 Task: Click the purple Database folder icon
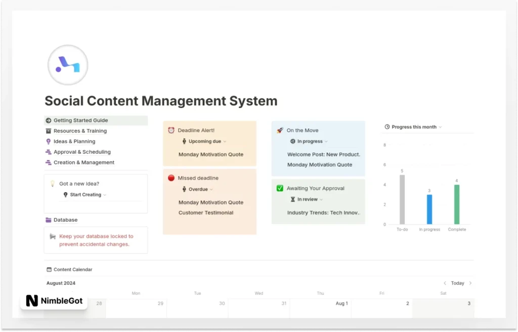coord(48,220)
